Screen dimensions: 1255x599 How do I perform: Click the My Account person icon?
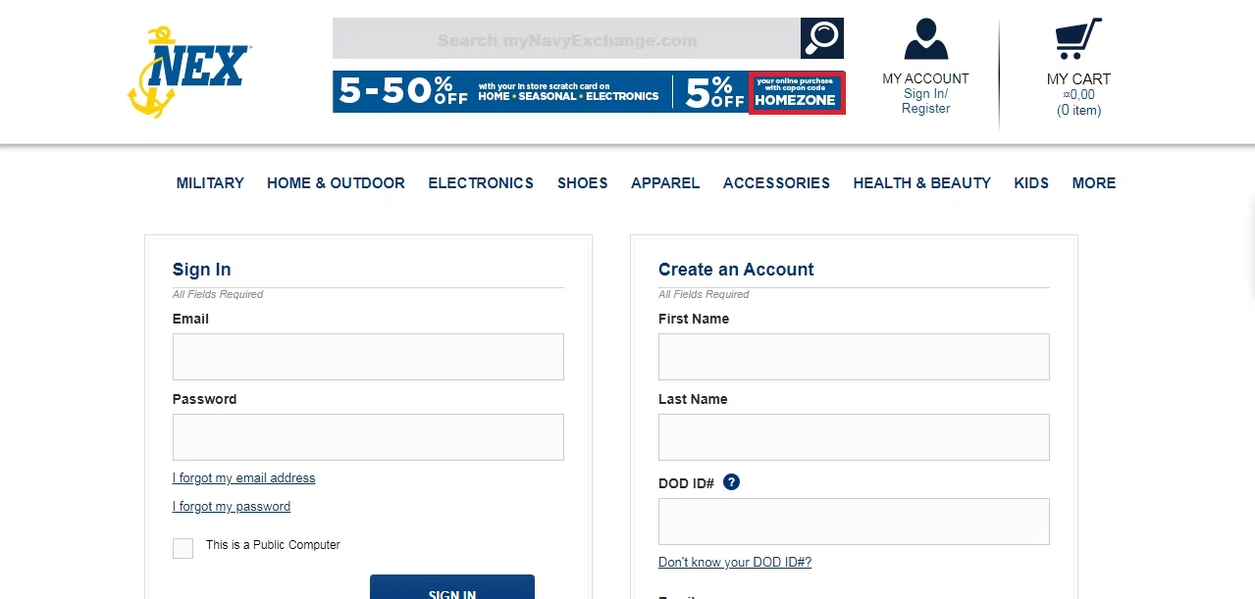pos(925,39)
